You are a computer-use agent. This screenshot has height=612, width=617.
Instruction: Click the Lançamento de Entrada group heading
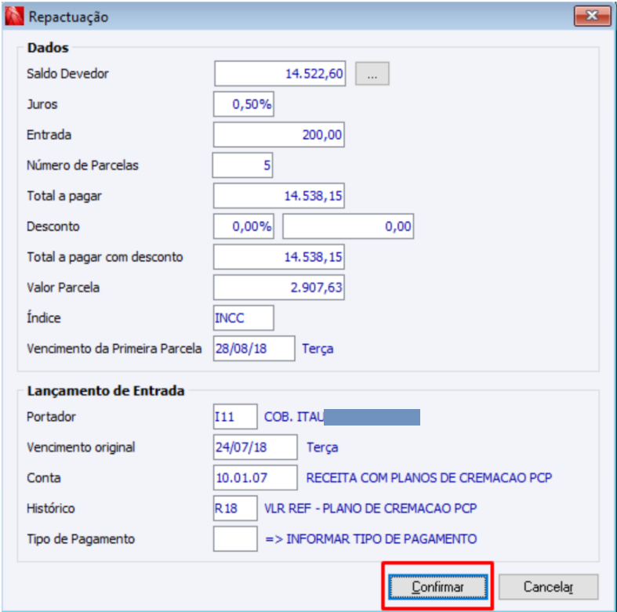coord(106,391)
